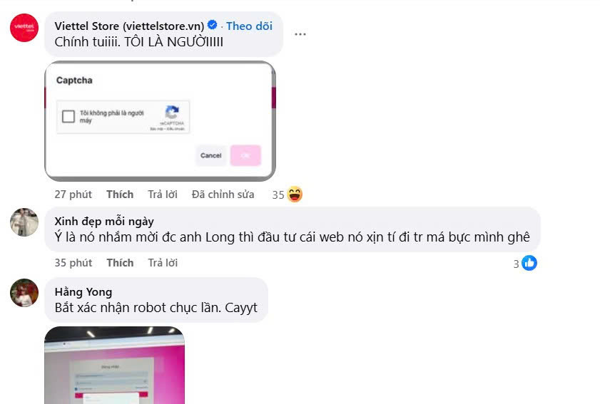Open the Xinh đẹp mỗi ngày profile name

tap(104, 222)
